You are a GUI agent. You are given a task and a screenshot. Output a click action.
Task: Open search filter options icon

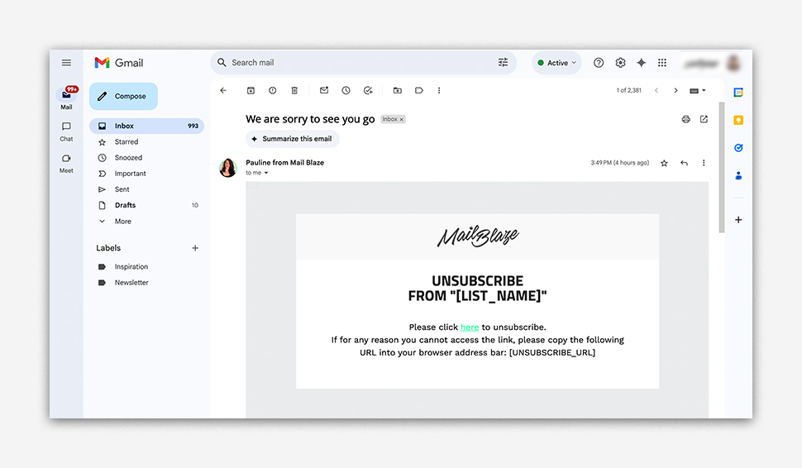(x=504, y=62)
